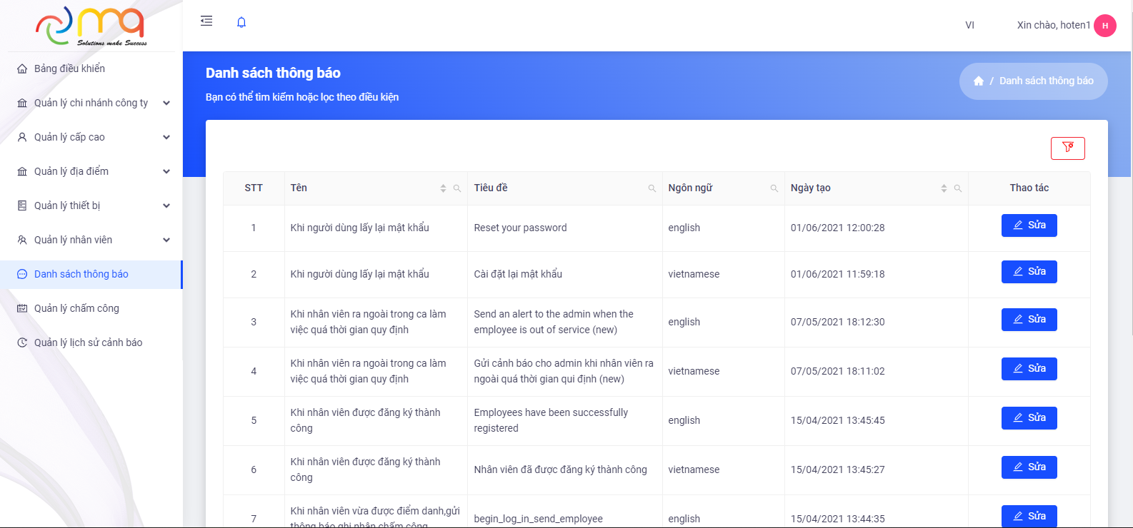Open search in the Tên column header
This screenshot has height=528, width=1133.
pyautogui.click(x=457, y=188)
